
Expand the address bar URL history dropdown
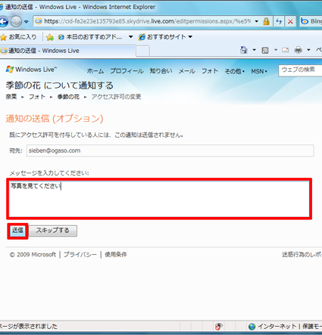click(257, 21)
